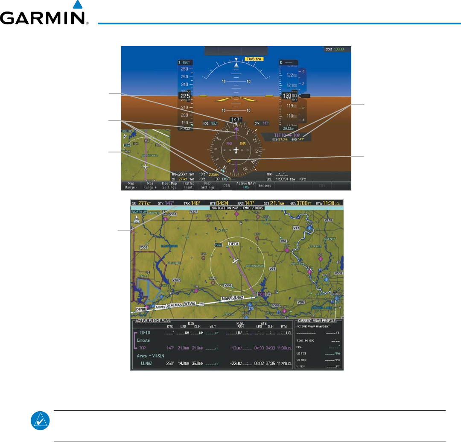This screenshot has height=442, width=461.
Task: Click the blue checkmark note icon
Action: click(40, 421)
